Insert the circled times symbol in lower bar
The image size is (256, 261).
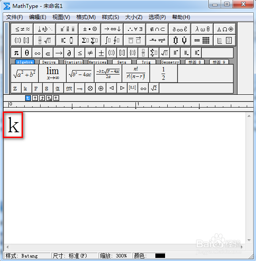[90, 88]
